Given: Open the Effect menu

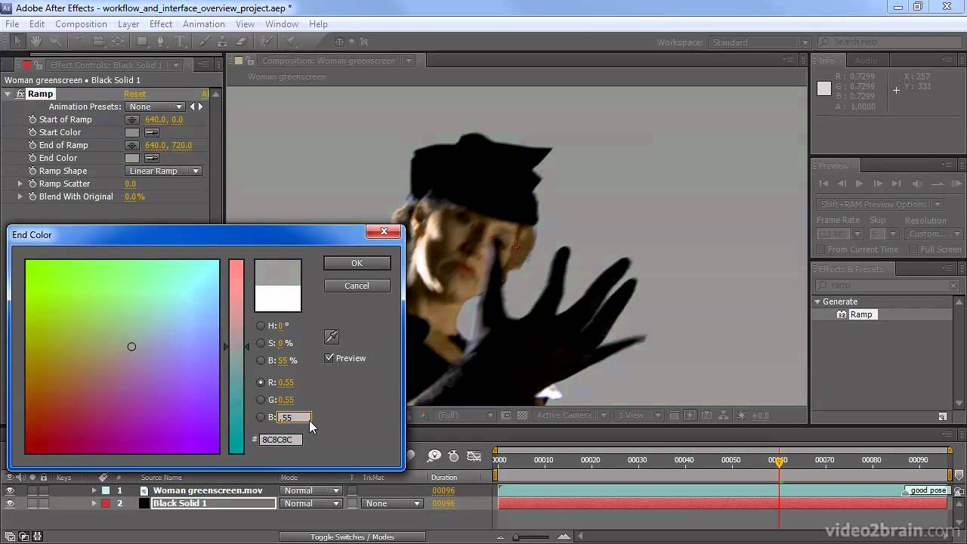Looking at the screenshot, I should point(161,23).
